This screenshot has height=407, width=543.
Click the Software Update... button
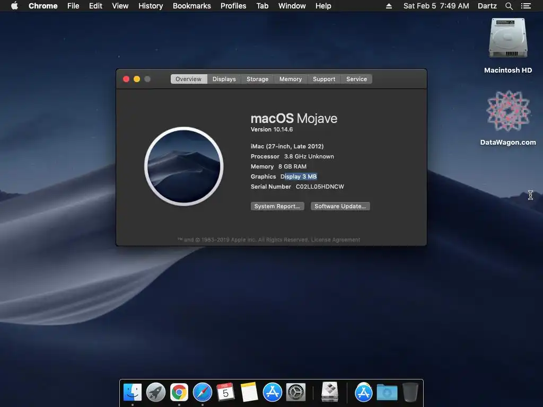(340, 206)
